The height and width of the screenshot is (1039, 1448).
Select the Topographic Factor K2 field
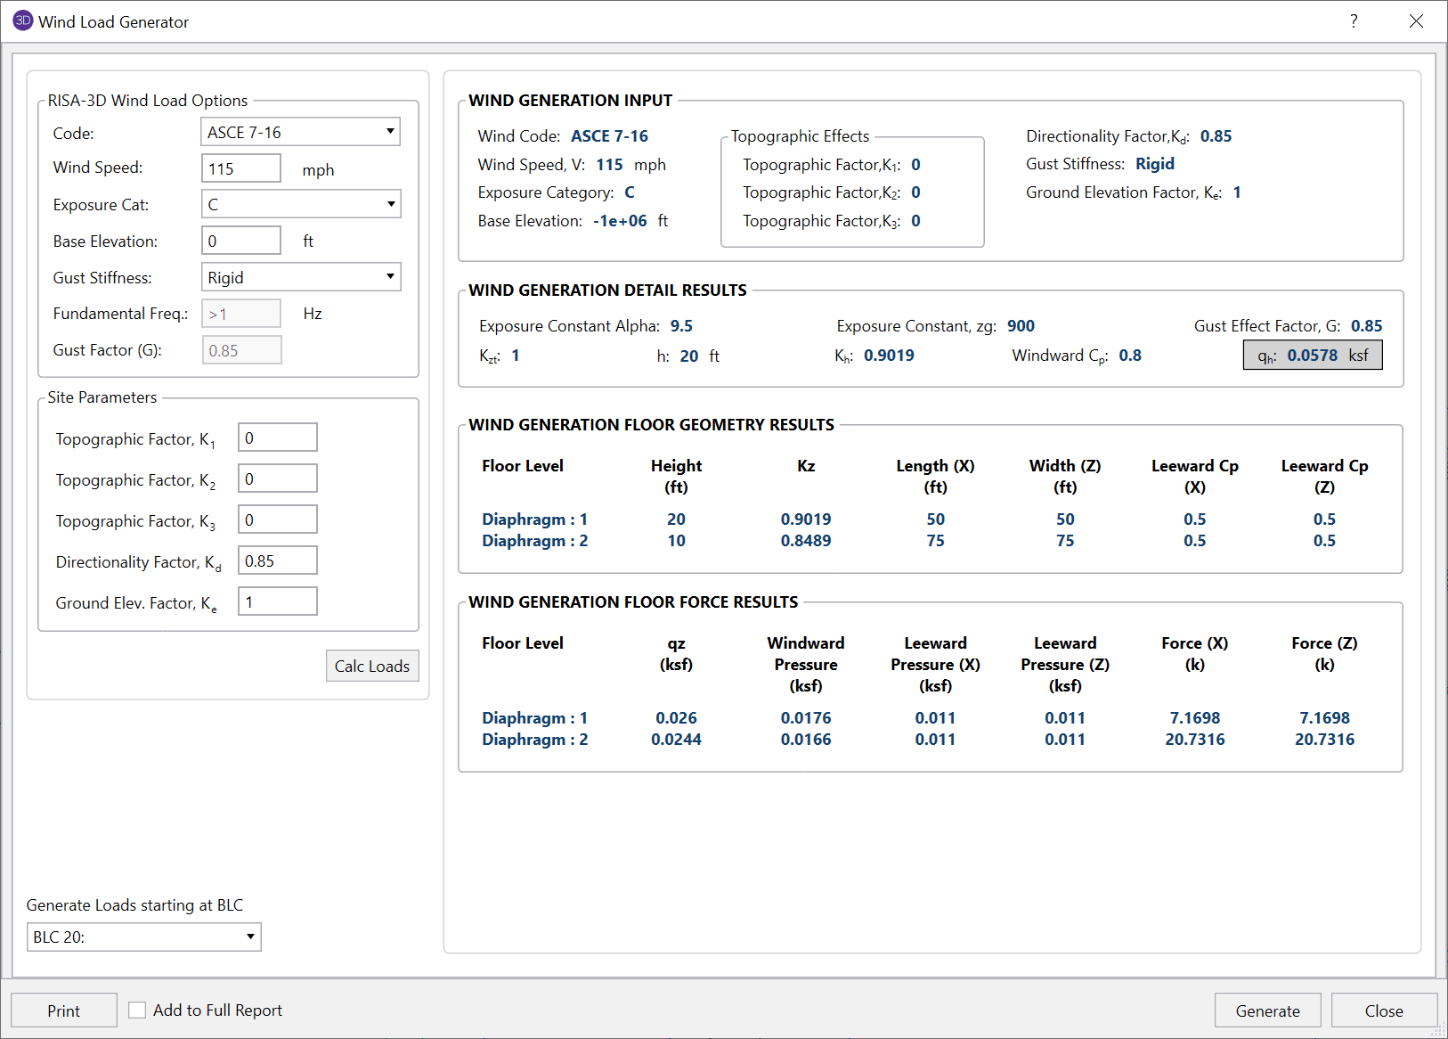277,479
